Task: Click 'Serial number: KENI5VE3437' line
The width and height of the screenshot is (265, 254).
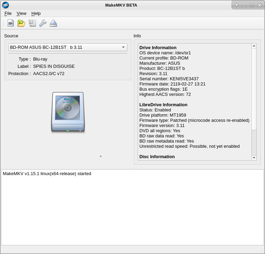Action: pos(169,79)
